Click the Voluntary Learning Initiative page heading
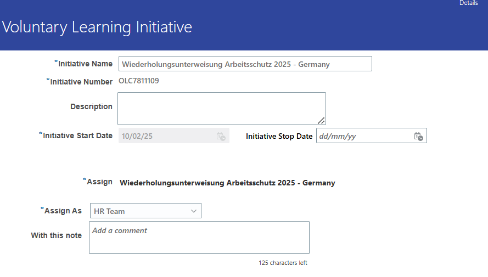488x277 pixels. pos(97,27)
